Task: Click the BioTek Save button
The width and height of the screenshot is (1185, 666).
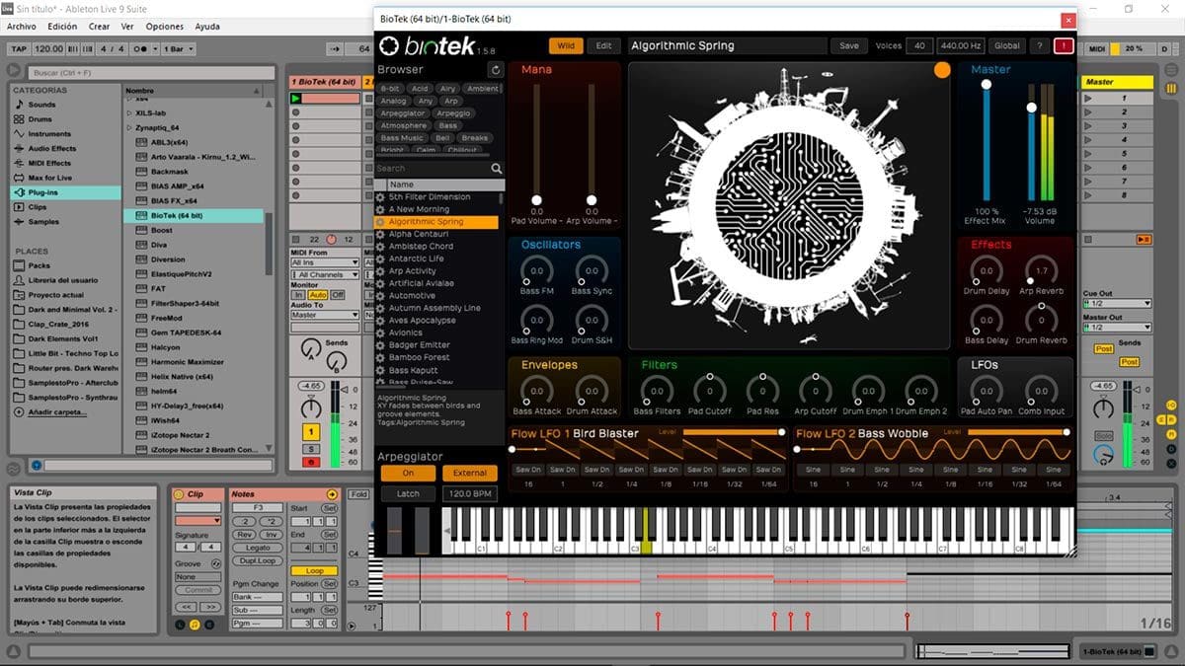Action: tap(849, 45)
